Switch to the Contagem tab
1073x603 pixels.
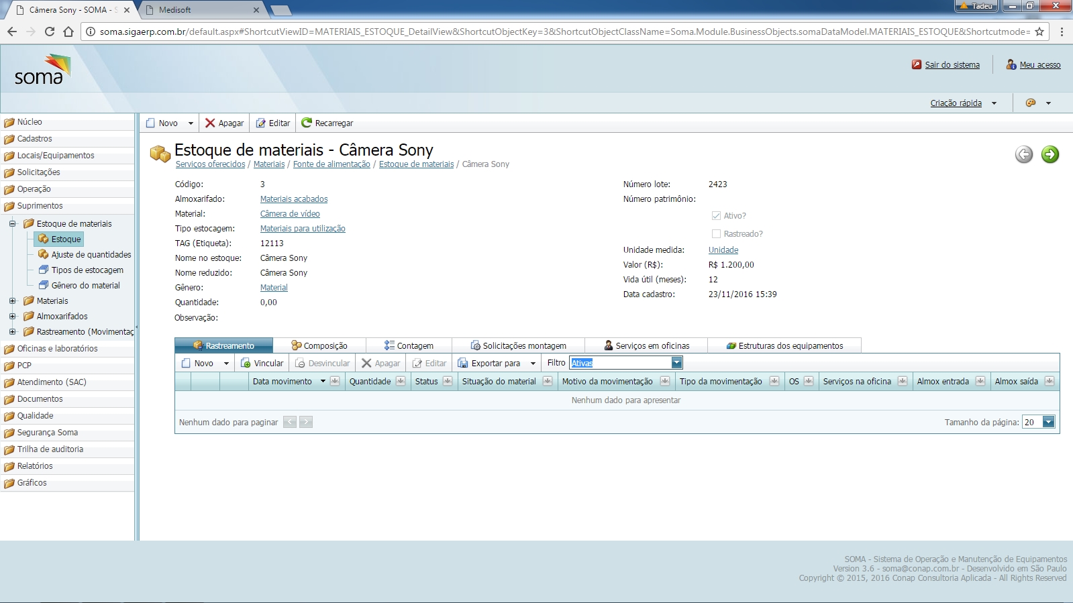pos(409,345)
